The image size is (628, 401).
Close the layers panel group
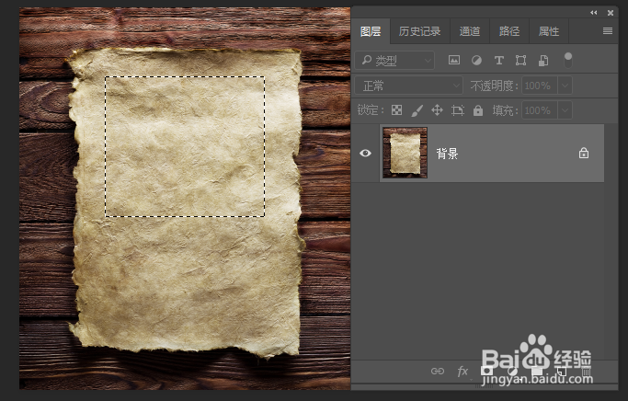coord(611,13)
